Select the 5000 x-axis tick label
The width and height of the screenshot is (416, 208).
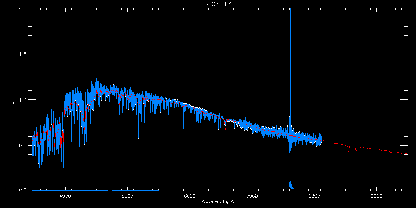(x=128, y=196)
